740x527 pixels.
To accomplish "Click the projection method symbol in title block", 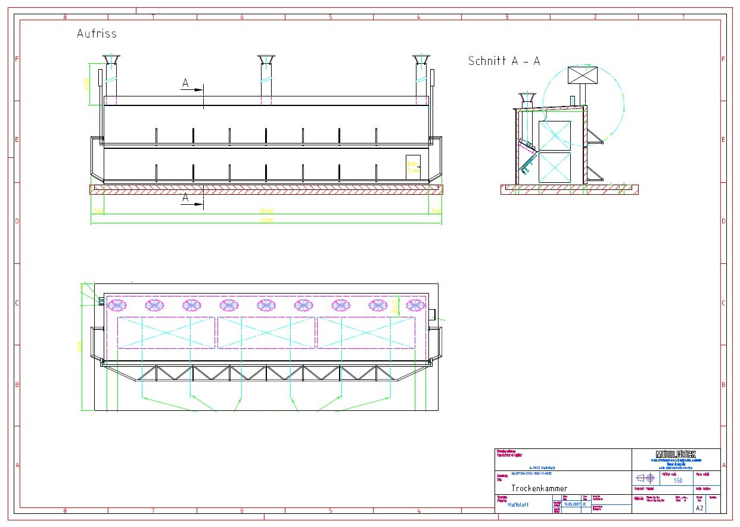I will 645,478.
